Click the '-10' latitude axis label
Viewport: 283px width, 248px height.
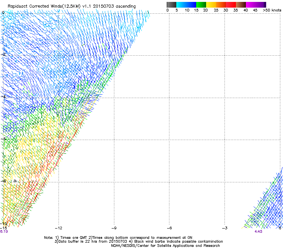click(3, 224)
